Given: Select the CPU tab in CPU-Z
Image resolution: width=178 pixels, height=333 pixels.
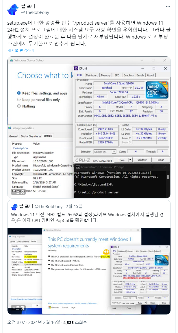Looking at the screenshot, I should [x=79, y=75].
